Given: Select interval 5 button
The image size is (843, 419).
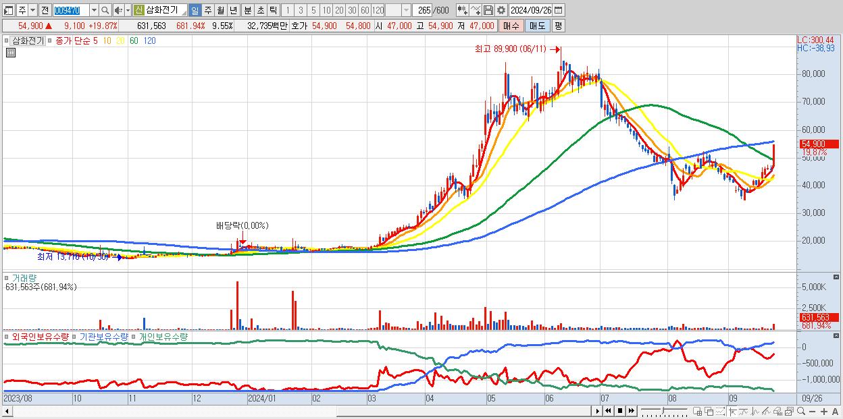Looking at the screenshot, I should pos(313,10).
